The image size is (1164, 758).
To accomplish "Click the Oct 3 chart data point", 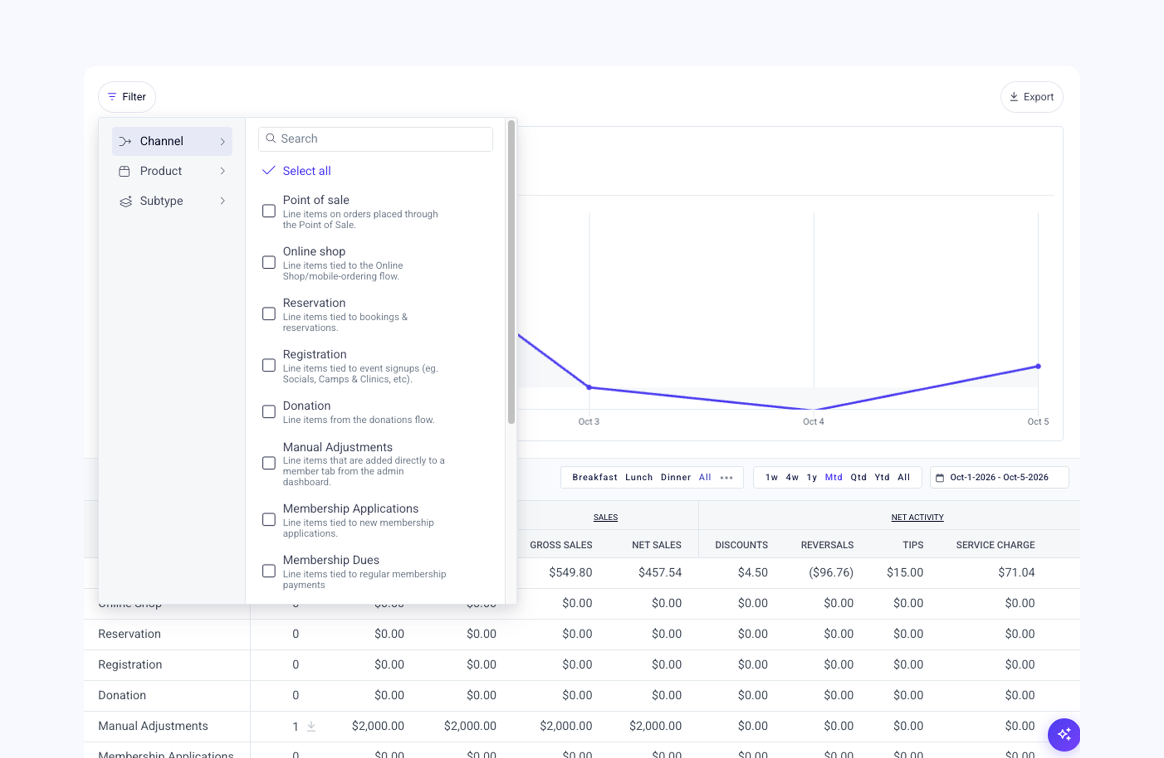I will [x=589, y=387].
